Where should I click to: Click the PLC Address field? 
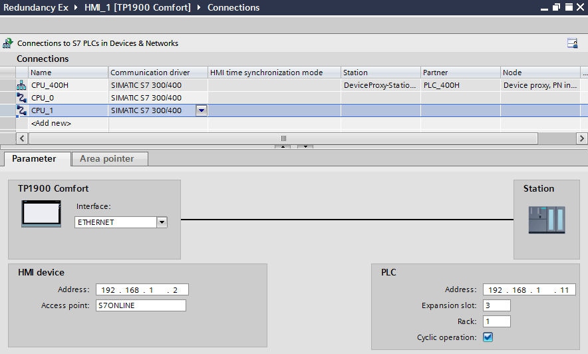529,290
